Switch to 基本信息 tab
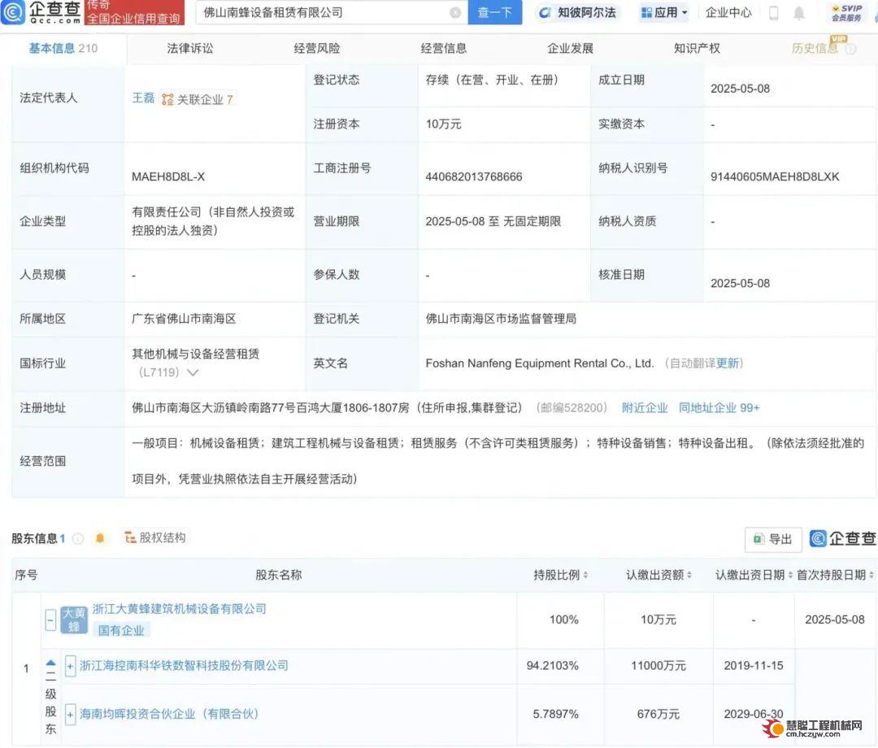 (x=63, y=48)
